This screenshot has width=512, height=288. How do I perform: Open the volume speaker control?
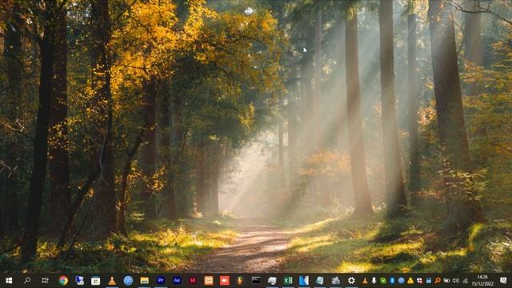pyautogui.click(x=456, y=281)
